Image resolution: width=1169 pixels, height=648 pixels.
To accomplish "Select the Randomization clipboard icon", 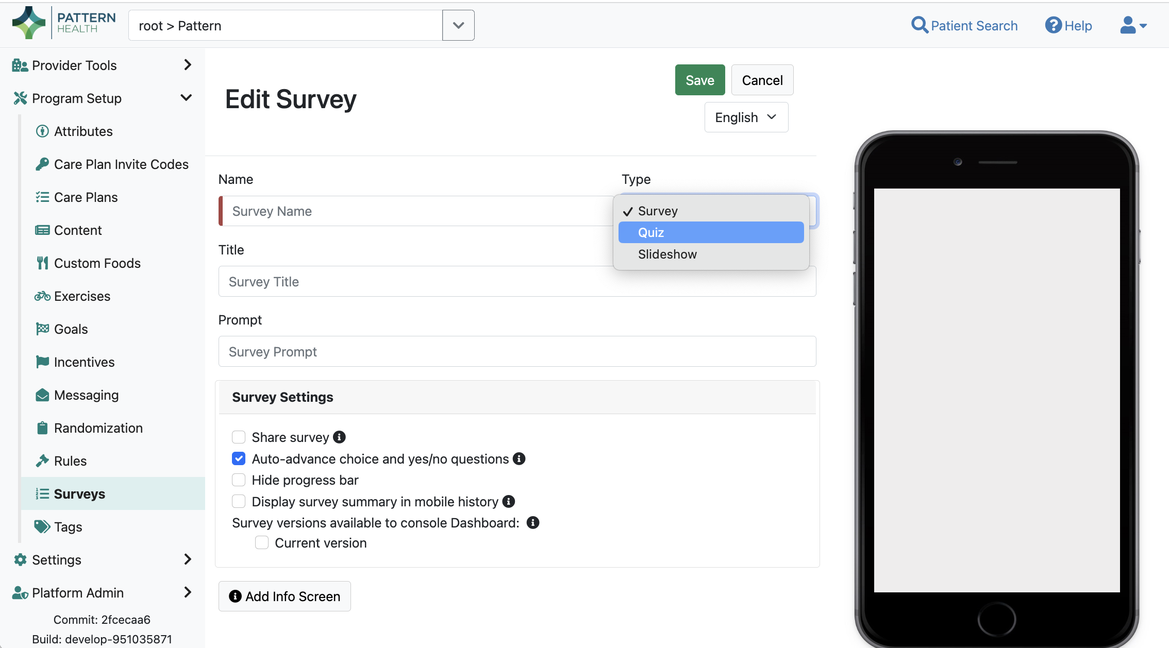I will pos(42,428).
